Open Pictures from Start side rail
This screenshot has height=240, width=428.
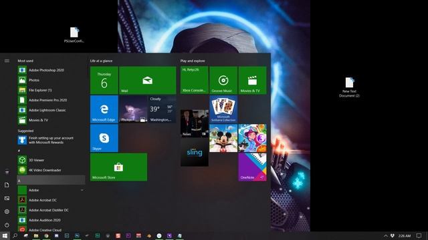[7, 198]
